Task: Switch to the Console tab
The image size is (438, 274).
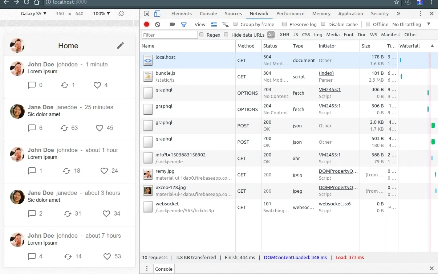Action: pos(208,13)
